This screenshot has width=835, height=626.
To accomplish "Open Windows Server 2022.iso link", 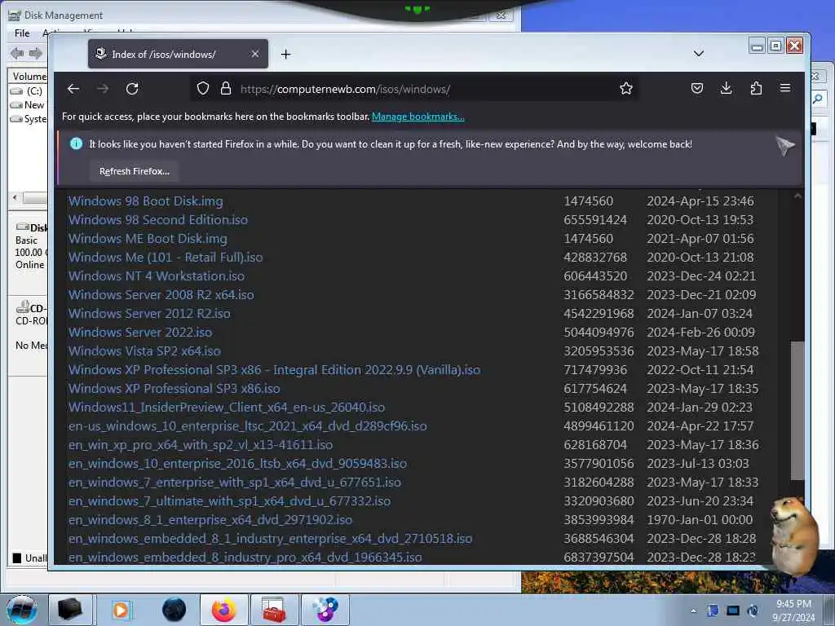I will coord(140,333).
